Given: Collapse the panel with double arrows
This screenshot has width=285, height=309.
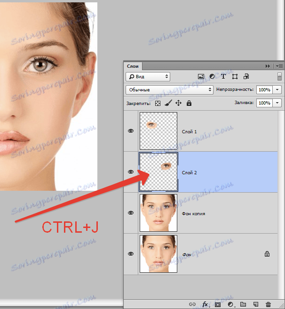Looking at the screenshot, I should pyautogui.click(x=268, y=66).
